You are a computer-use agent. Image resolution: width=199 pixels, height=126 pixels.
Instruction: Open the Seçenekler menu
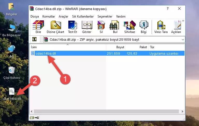tap(105, 16)
